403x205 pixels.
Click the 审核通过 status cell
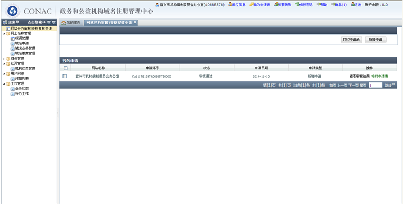(206, 77)
